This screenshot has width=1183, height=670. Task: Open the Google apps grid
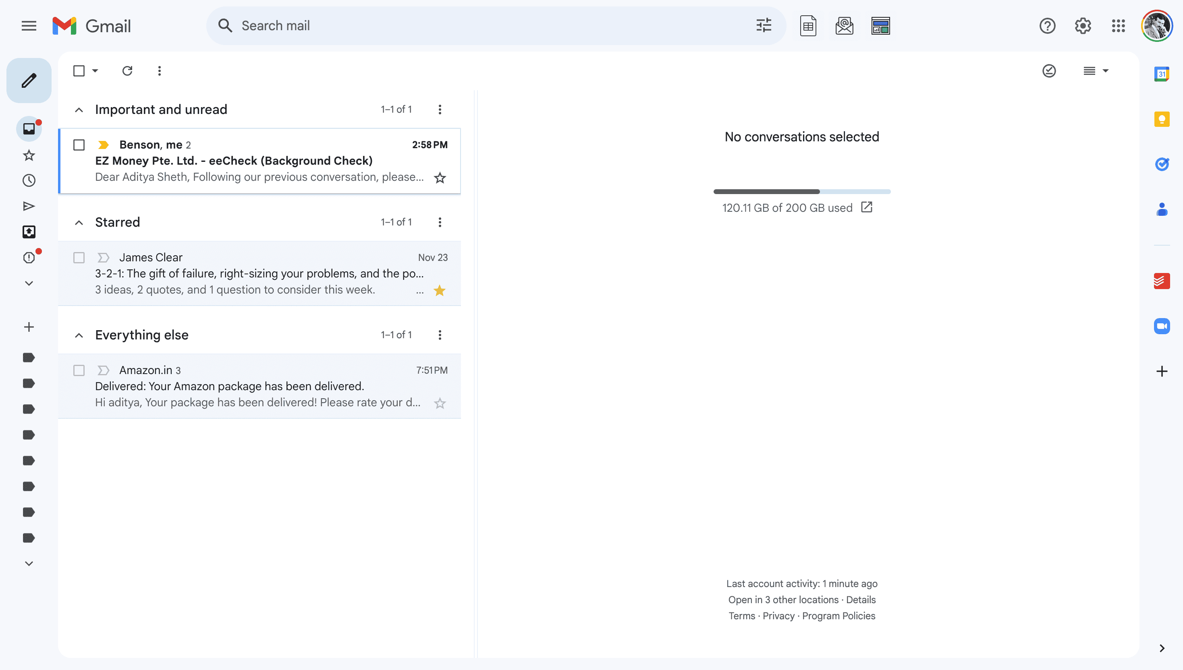coord(1118,26)
